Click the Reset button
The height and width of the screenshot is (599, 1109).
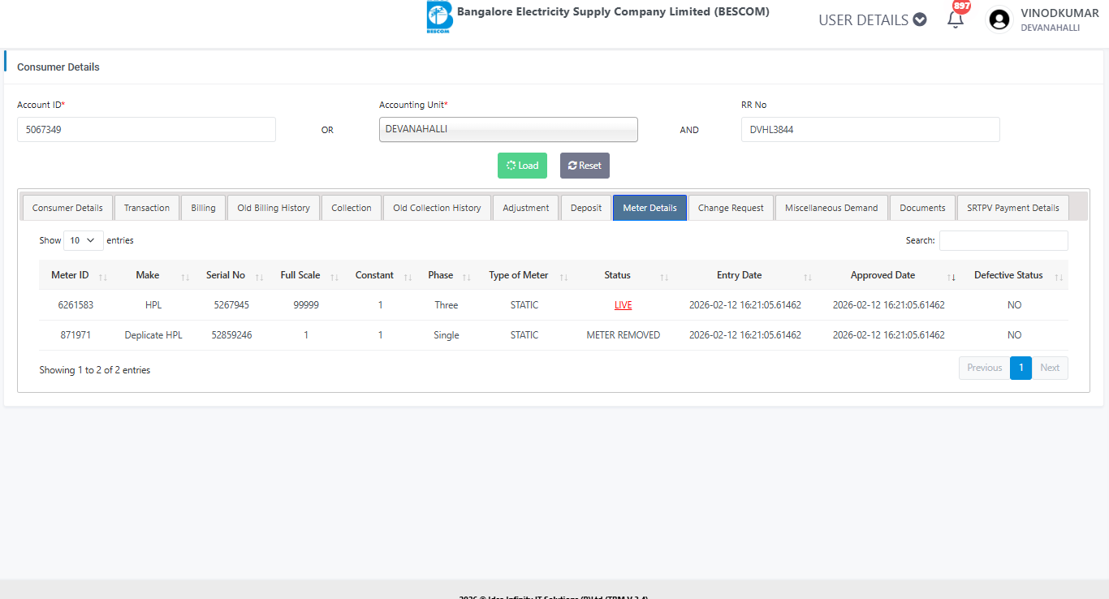click(585, 166)
